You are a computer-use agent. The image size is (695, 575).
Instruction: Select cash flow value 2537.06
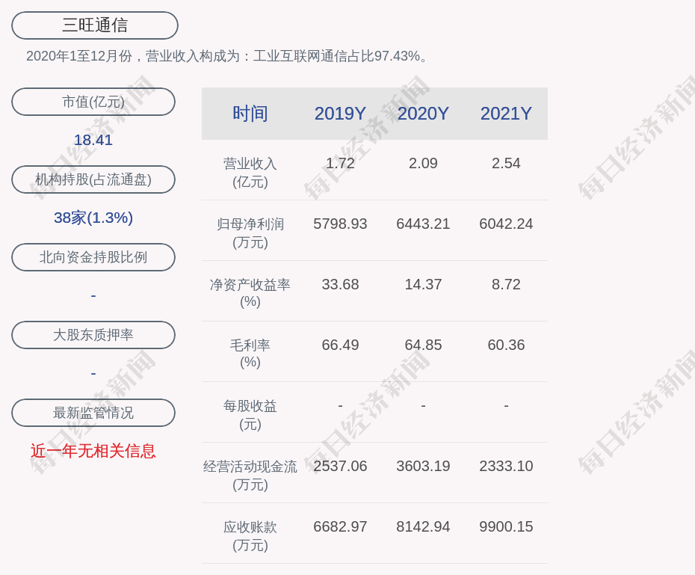pyautogui.click(x=340, y=466)
